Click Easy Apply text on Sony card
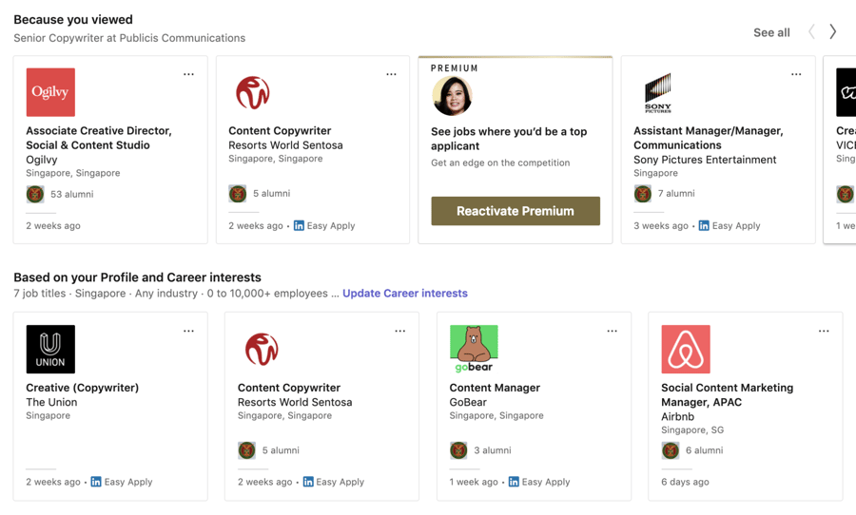The height and width of the screenshot is (515, 856). 736,226
